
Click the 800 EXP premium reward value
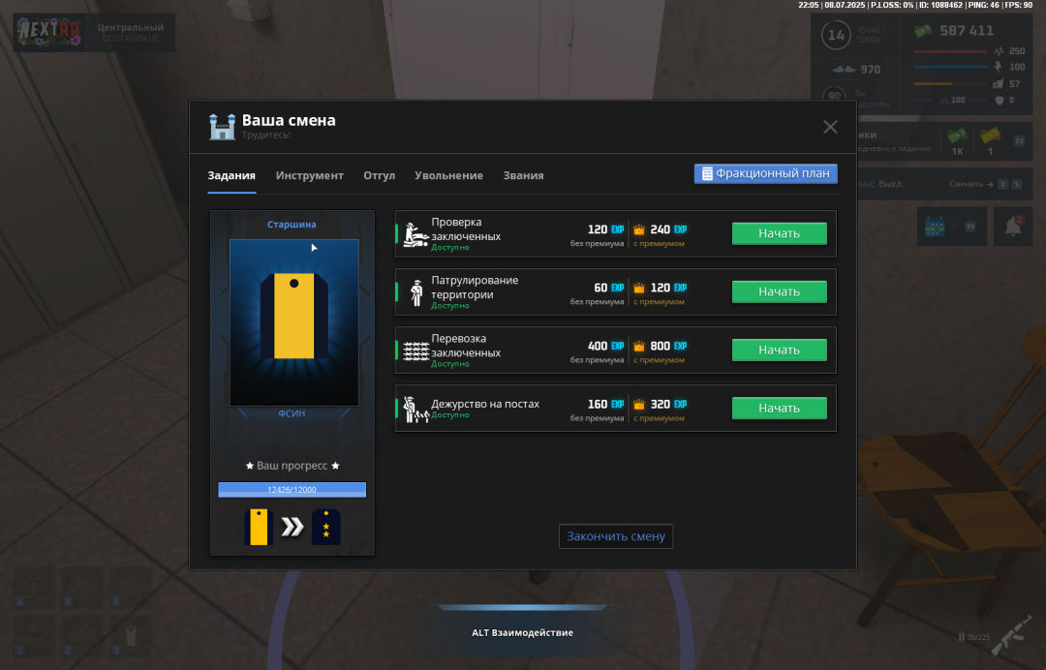point(668,346)
